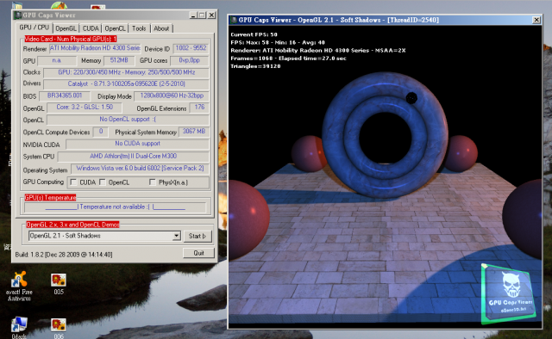Viewport: 552px width, 339px height.
Task: Open the 006 desktop icon
Action: point(59,328)
